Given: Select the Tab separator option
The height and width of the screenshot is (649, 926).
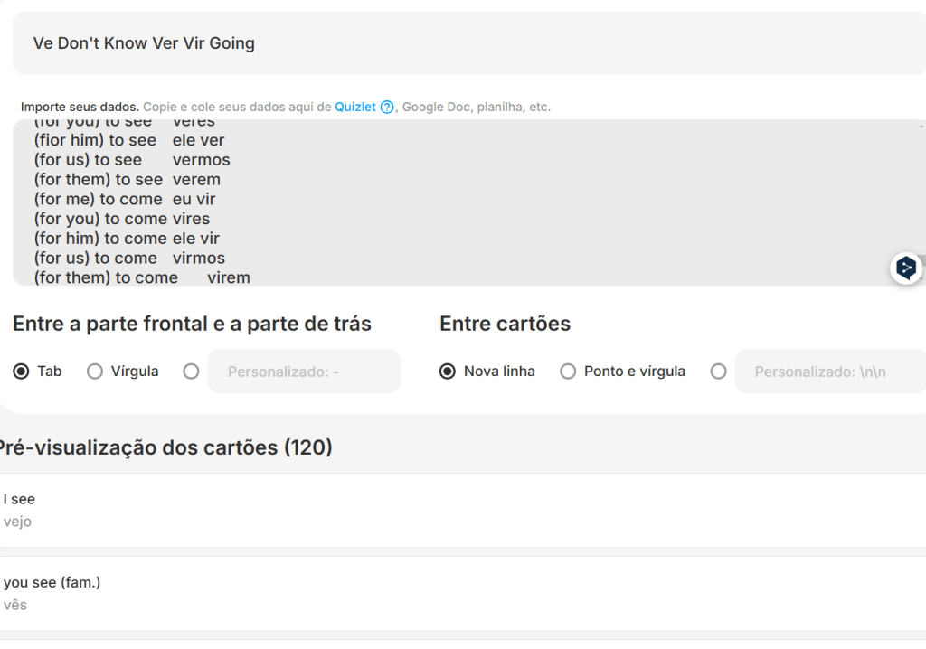Looking at the screenshot, I should tap(21, 372).
